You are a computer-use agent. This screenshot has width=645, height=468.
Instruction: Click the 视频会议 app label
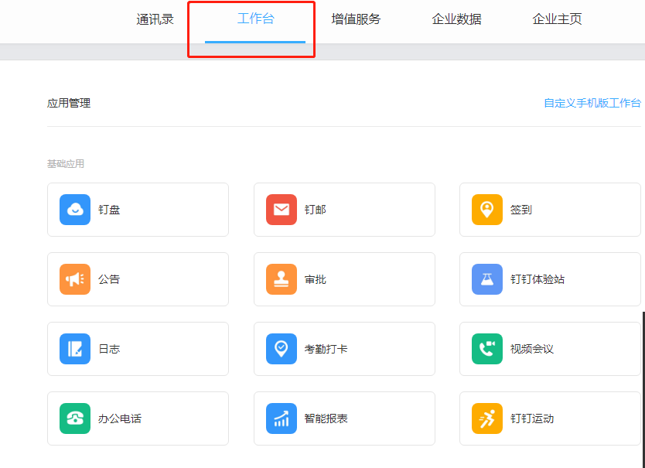[532, 349]
